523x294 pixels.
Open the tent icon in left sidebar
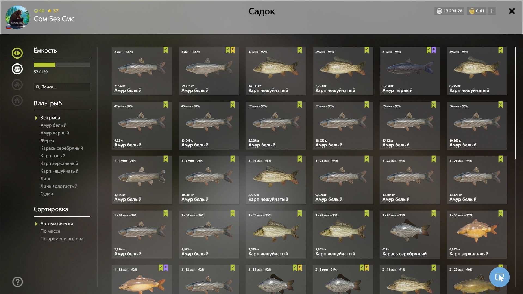17,85
